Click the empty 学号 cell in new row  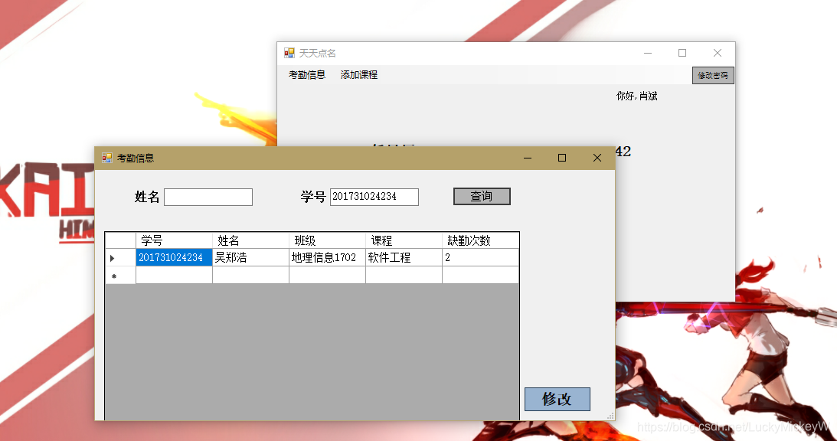tap(174, 276)
